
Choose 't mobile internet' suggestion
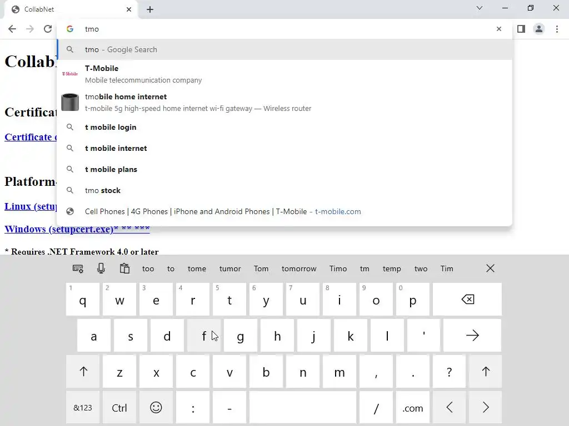(x=285, y=148)
